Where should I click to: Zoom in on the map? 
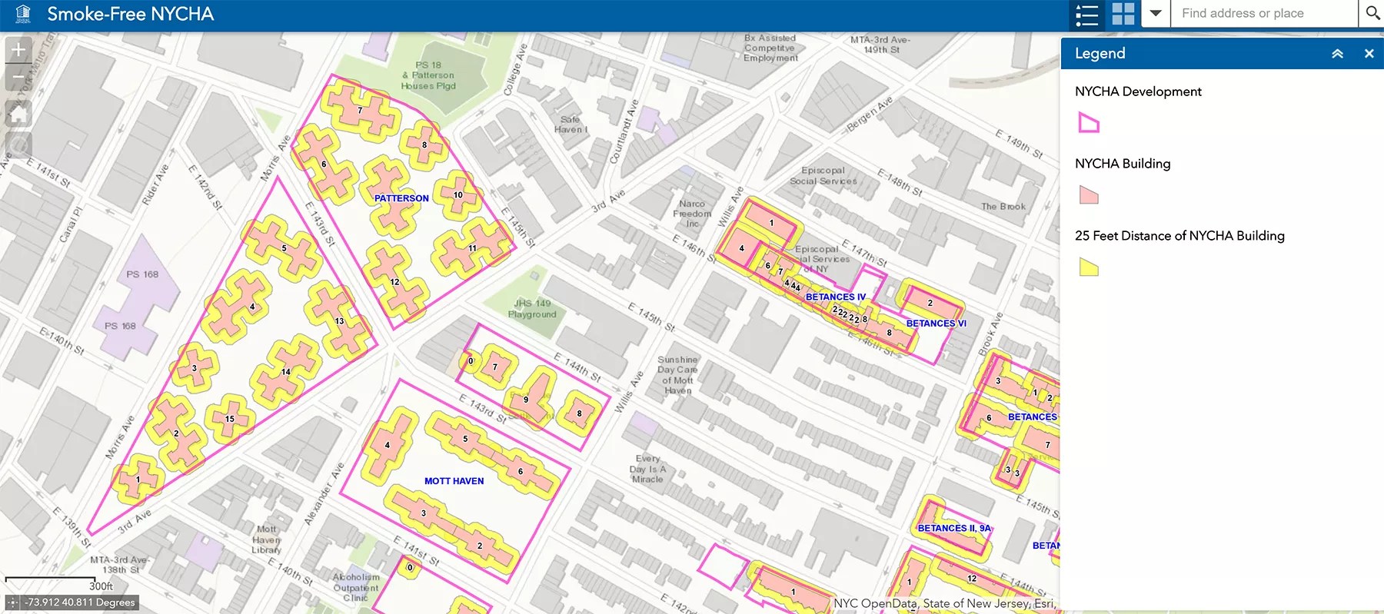[18, 50]
